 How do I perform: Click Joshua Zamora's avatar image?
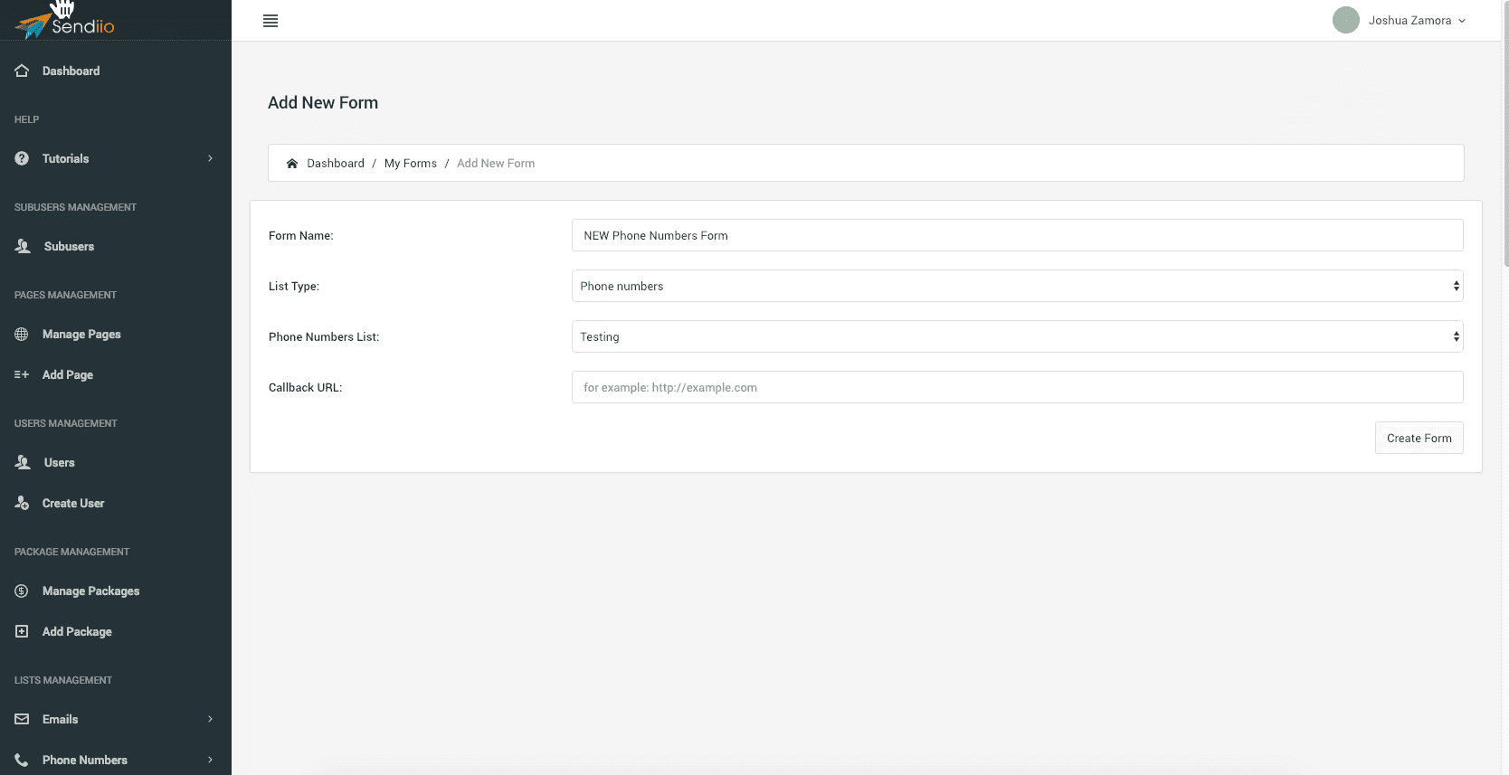click(1346, 20)
